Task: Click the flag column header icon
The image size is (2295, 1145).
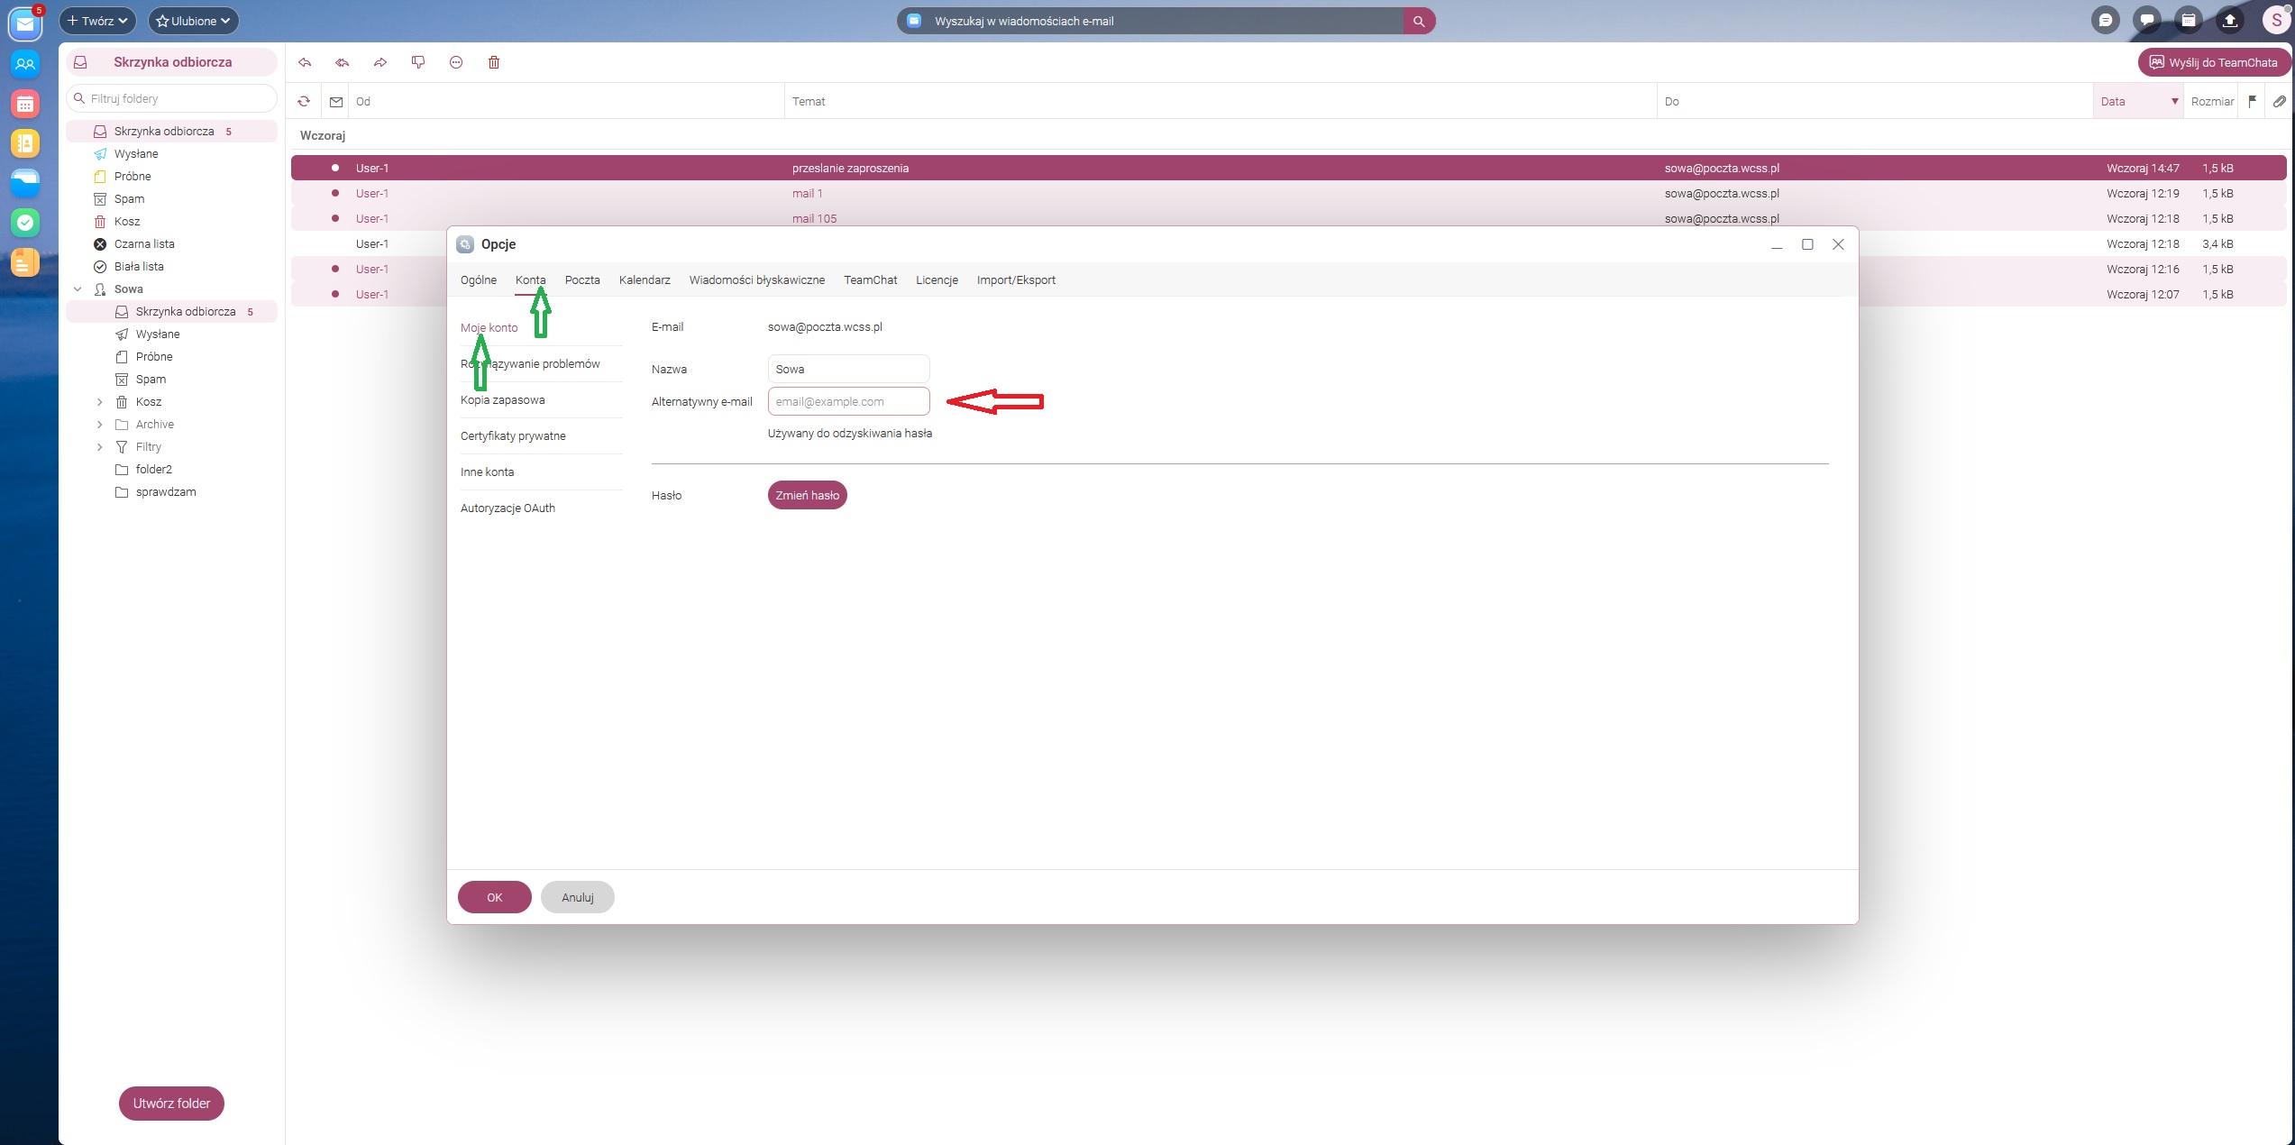Action: point(2253,101)
